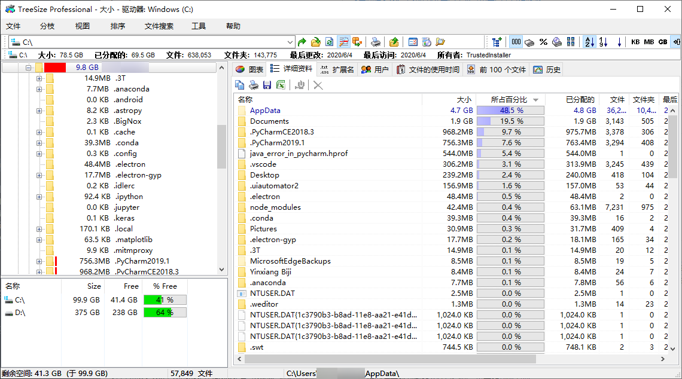Click D:\ drive free space bar
The image size is (682, 379).
165,313
